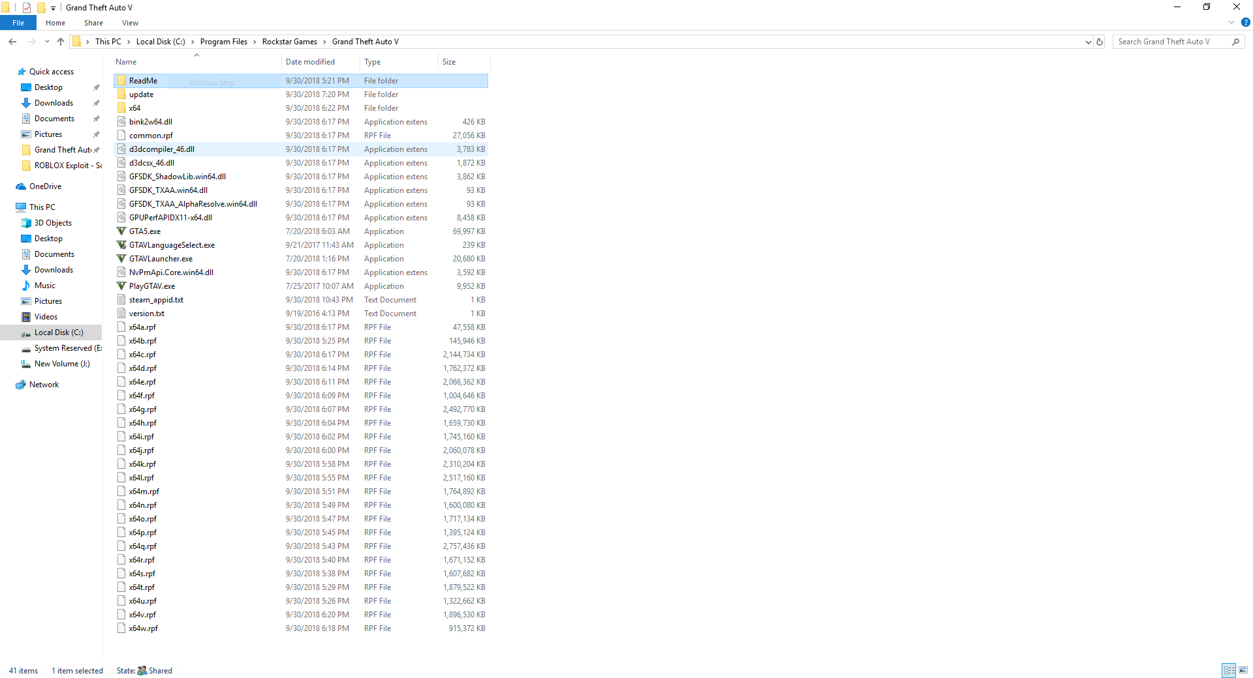Open the Share ribbon tab
The image size is (1253, 678).
[x=93, y=23]
